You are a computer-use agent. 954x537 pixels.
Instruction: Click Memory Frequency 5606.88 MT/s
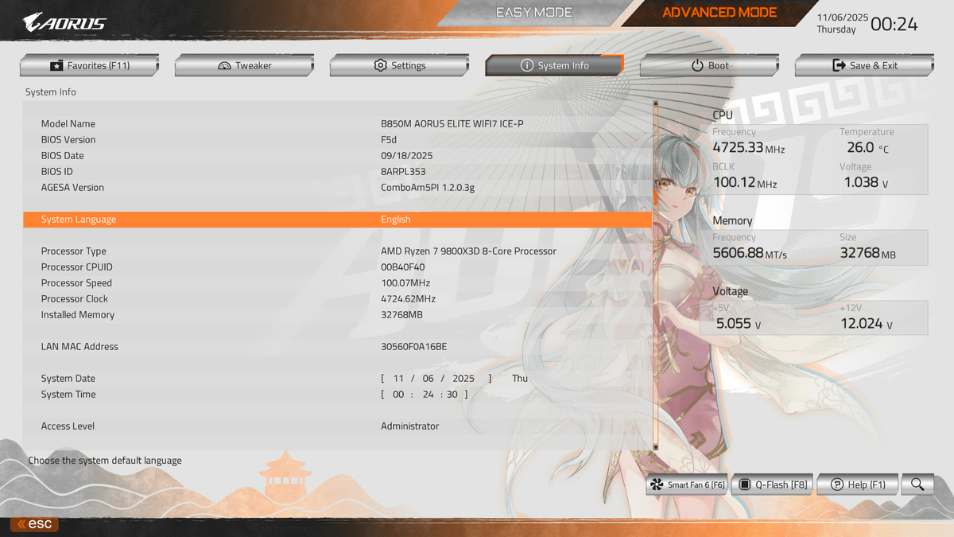pos(750,254)
